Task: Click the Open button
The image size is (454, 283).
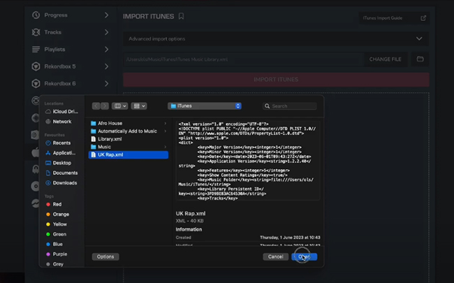Action: click(305, 256)
